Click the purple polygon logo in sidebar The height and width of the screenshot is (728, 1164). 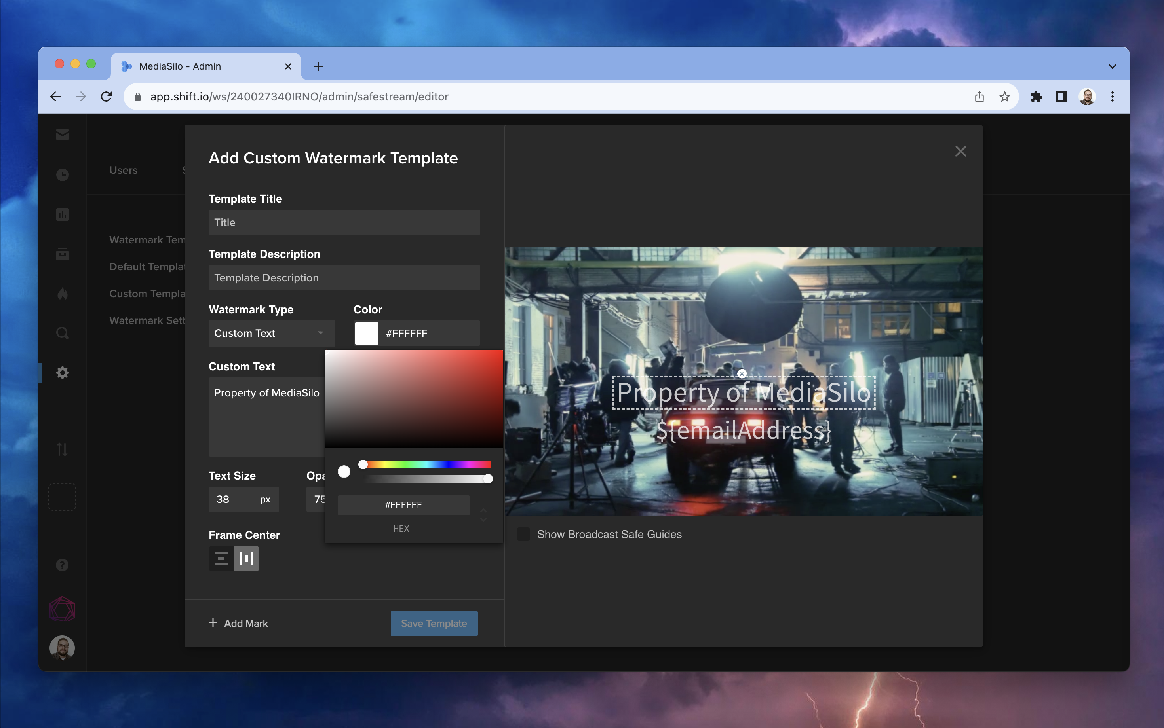click(x=62, y=609)
